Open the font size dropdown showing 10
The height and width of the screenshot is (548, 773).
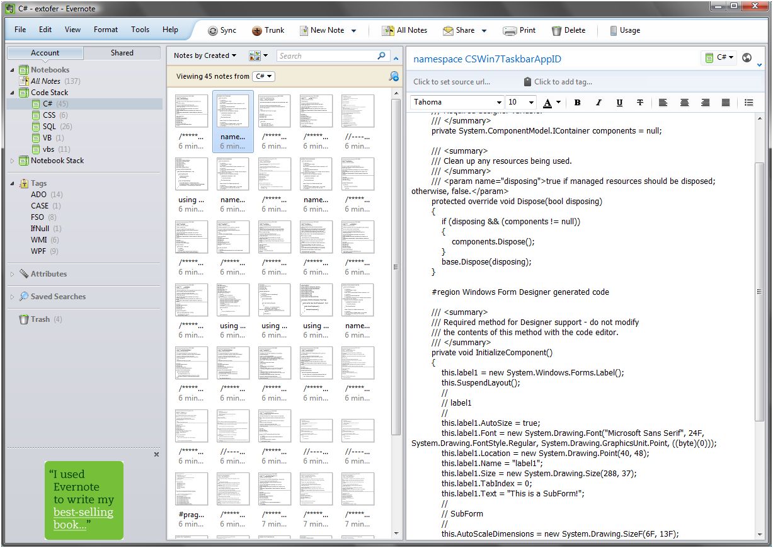point(520,101)
